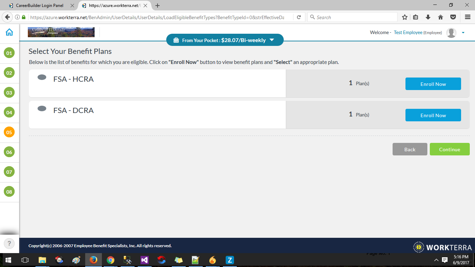Click the user profile avatar icon
This screenshot has height=267, width=475.
point(451,33)
